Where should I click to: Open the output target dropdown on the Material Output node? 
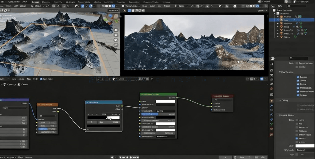tap(222, 100)
